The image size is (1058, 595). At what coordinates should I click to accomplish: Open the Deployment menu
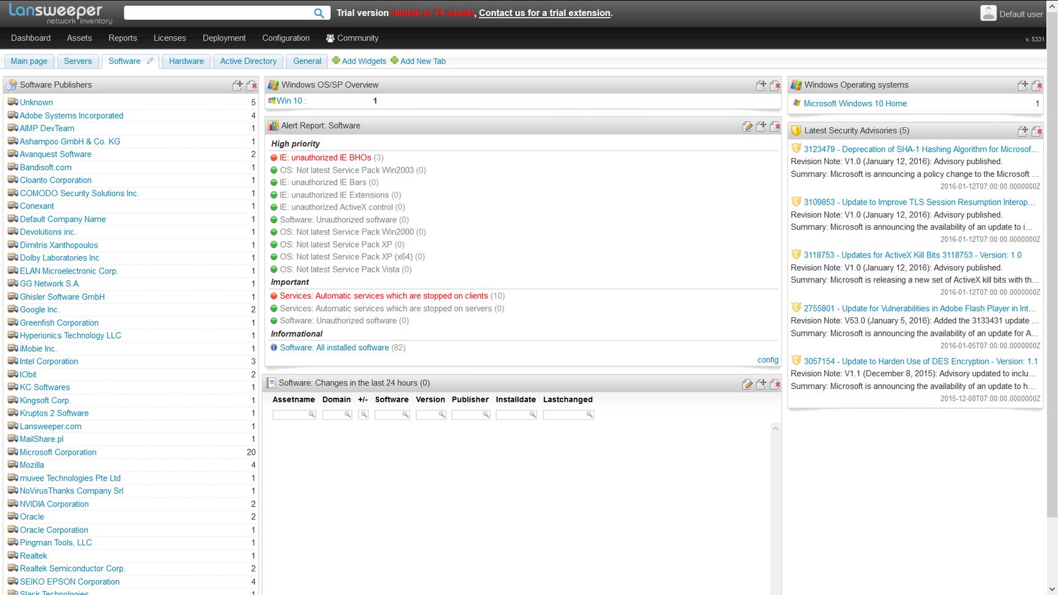224,38
